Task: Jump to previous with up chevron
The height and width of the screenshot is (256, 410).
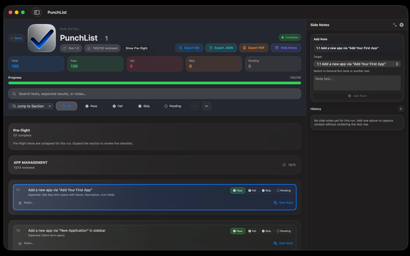Action: tap(195, 106)
